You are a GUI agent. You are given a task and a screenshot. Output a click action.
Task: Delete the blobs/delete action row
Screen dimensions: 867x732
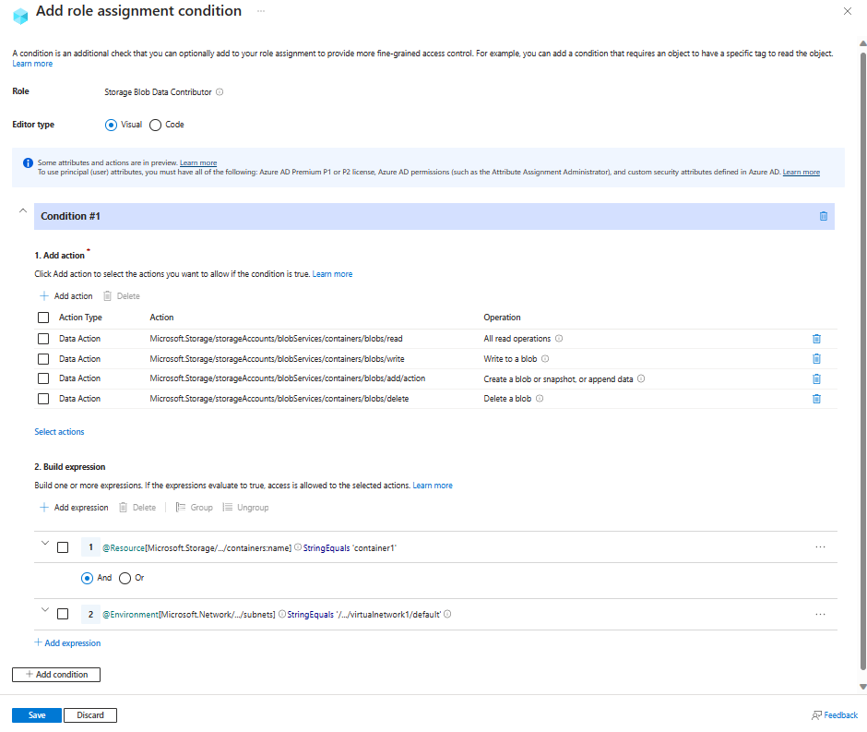816,398
